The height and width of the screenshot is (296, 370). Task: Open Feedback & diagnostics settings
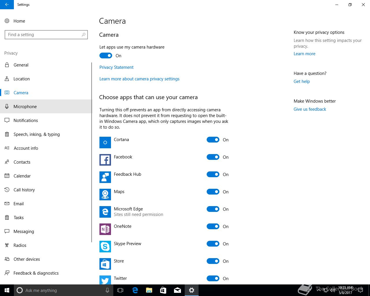(x=46, y=273)
